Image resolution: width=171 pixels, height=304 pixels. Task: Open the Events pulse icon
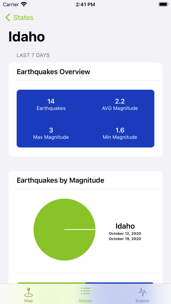pyautogui.click(x=142, y=292)
